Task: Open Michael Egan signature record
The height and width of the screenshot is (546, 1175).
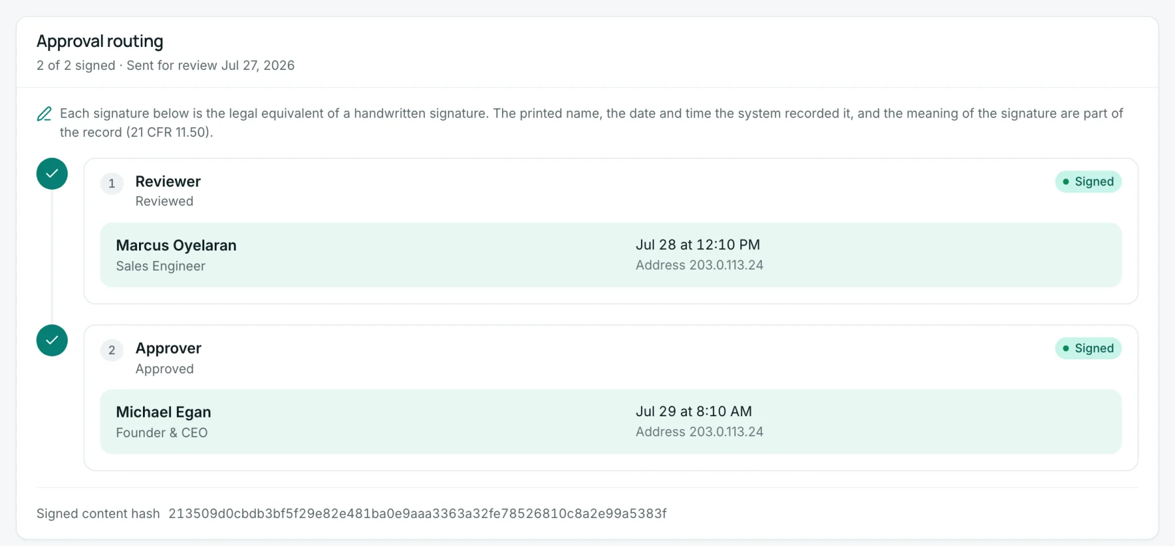Action: pos(610,422)
